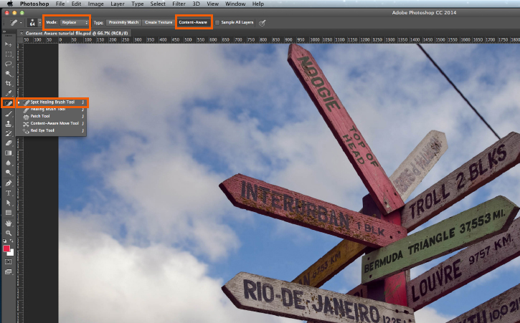The height and width of the screenshot is (323, 520).
Task: Click the Create Texture button
Action: coord(159,22)
